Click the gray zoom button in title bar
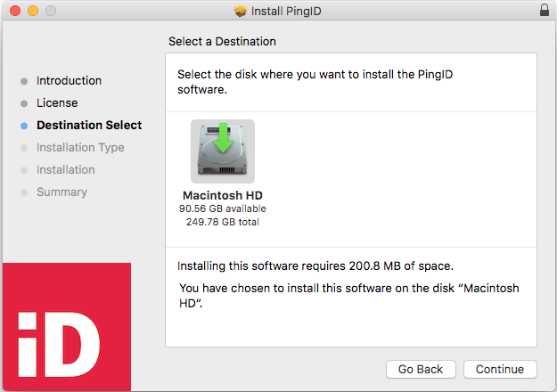The width and height of the screenshot is (557, 392). pyautogui.click(x=51, y=11)
